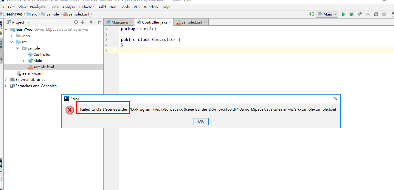Click the IntelliJ icon in Error dialog title
394x190 pixels.
pyautogui.click(x=66, y=99)
